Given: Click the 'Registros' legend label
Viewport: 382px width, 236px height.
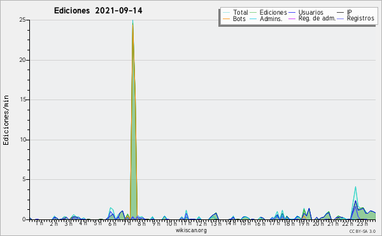Looking at the screenshot, I should (x=360, y=18).
